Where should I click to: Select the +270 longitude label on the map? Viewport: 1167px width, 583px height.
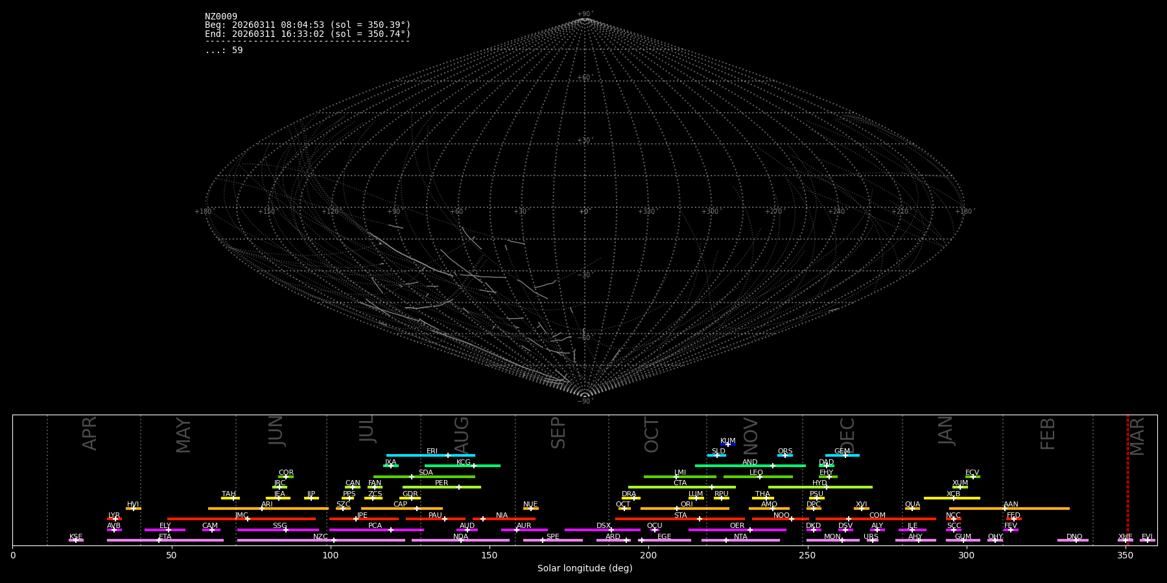pos(773,212)
